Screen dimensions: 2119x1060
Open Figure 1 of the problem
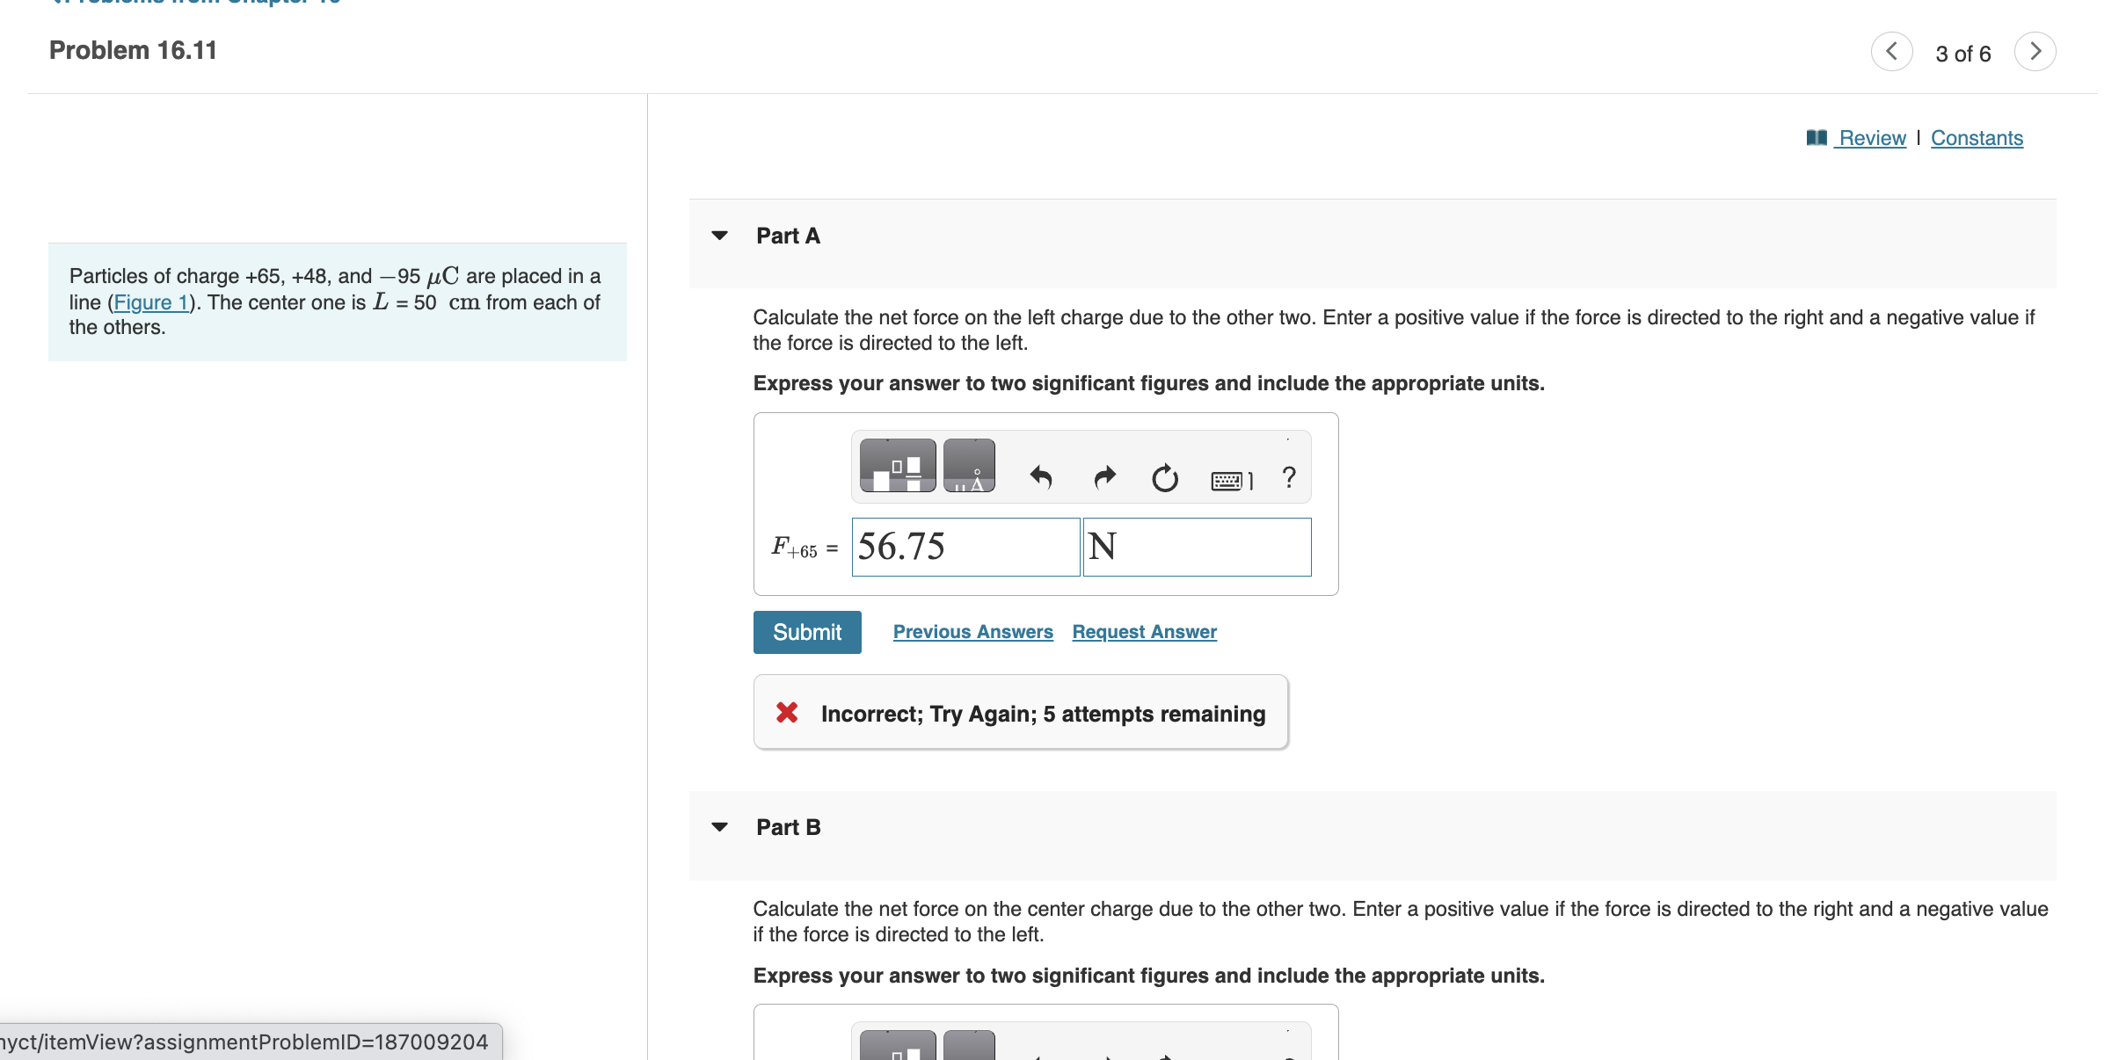coord(151,301)
